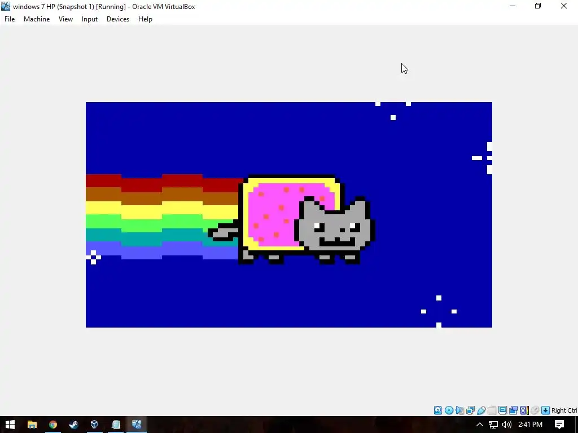This screenshot has height=433, width=578.
Task: Click the mouse integration status icon
Action: coord(535,410)
